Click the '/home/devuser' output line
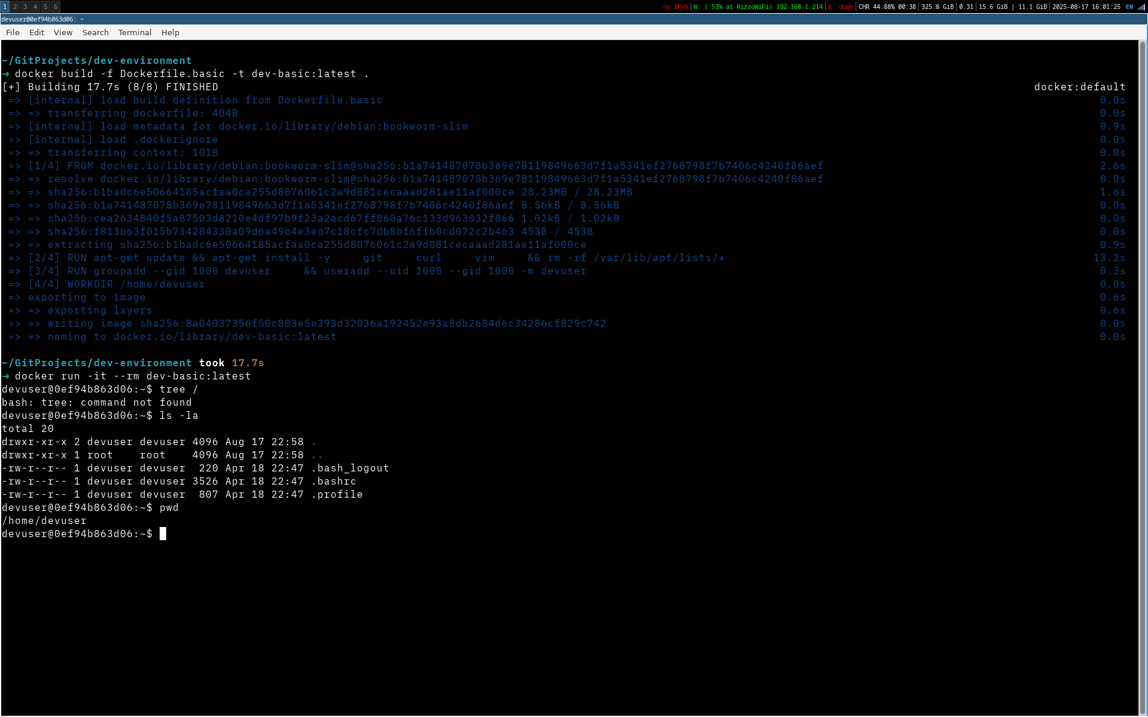1148x717 pixels. pyautogui.click(x=44, y=521)
